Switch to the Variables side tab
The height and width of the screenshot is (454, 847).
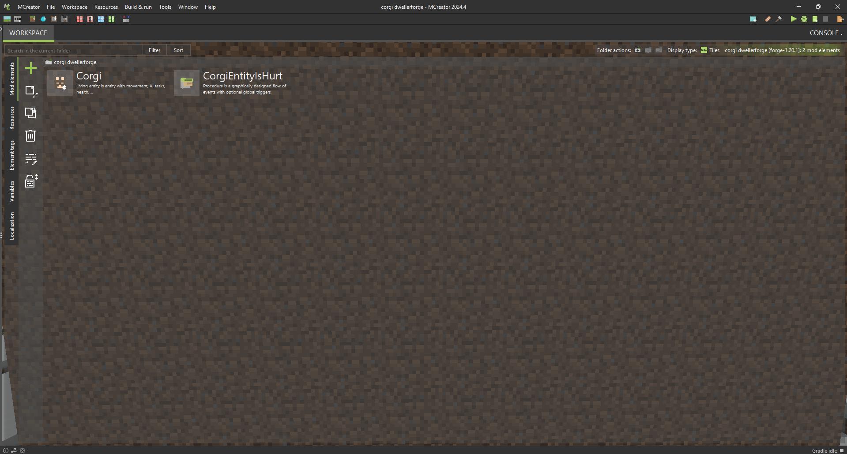coord(12,191)
